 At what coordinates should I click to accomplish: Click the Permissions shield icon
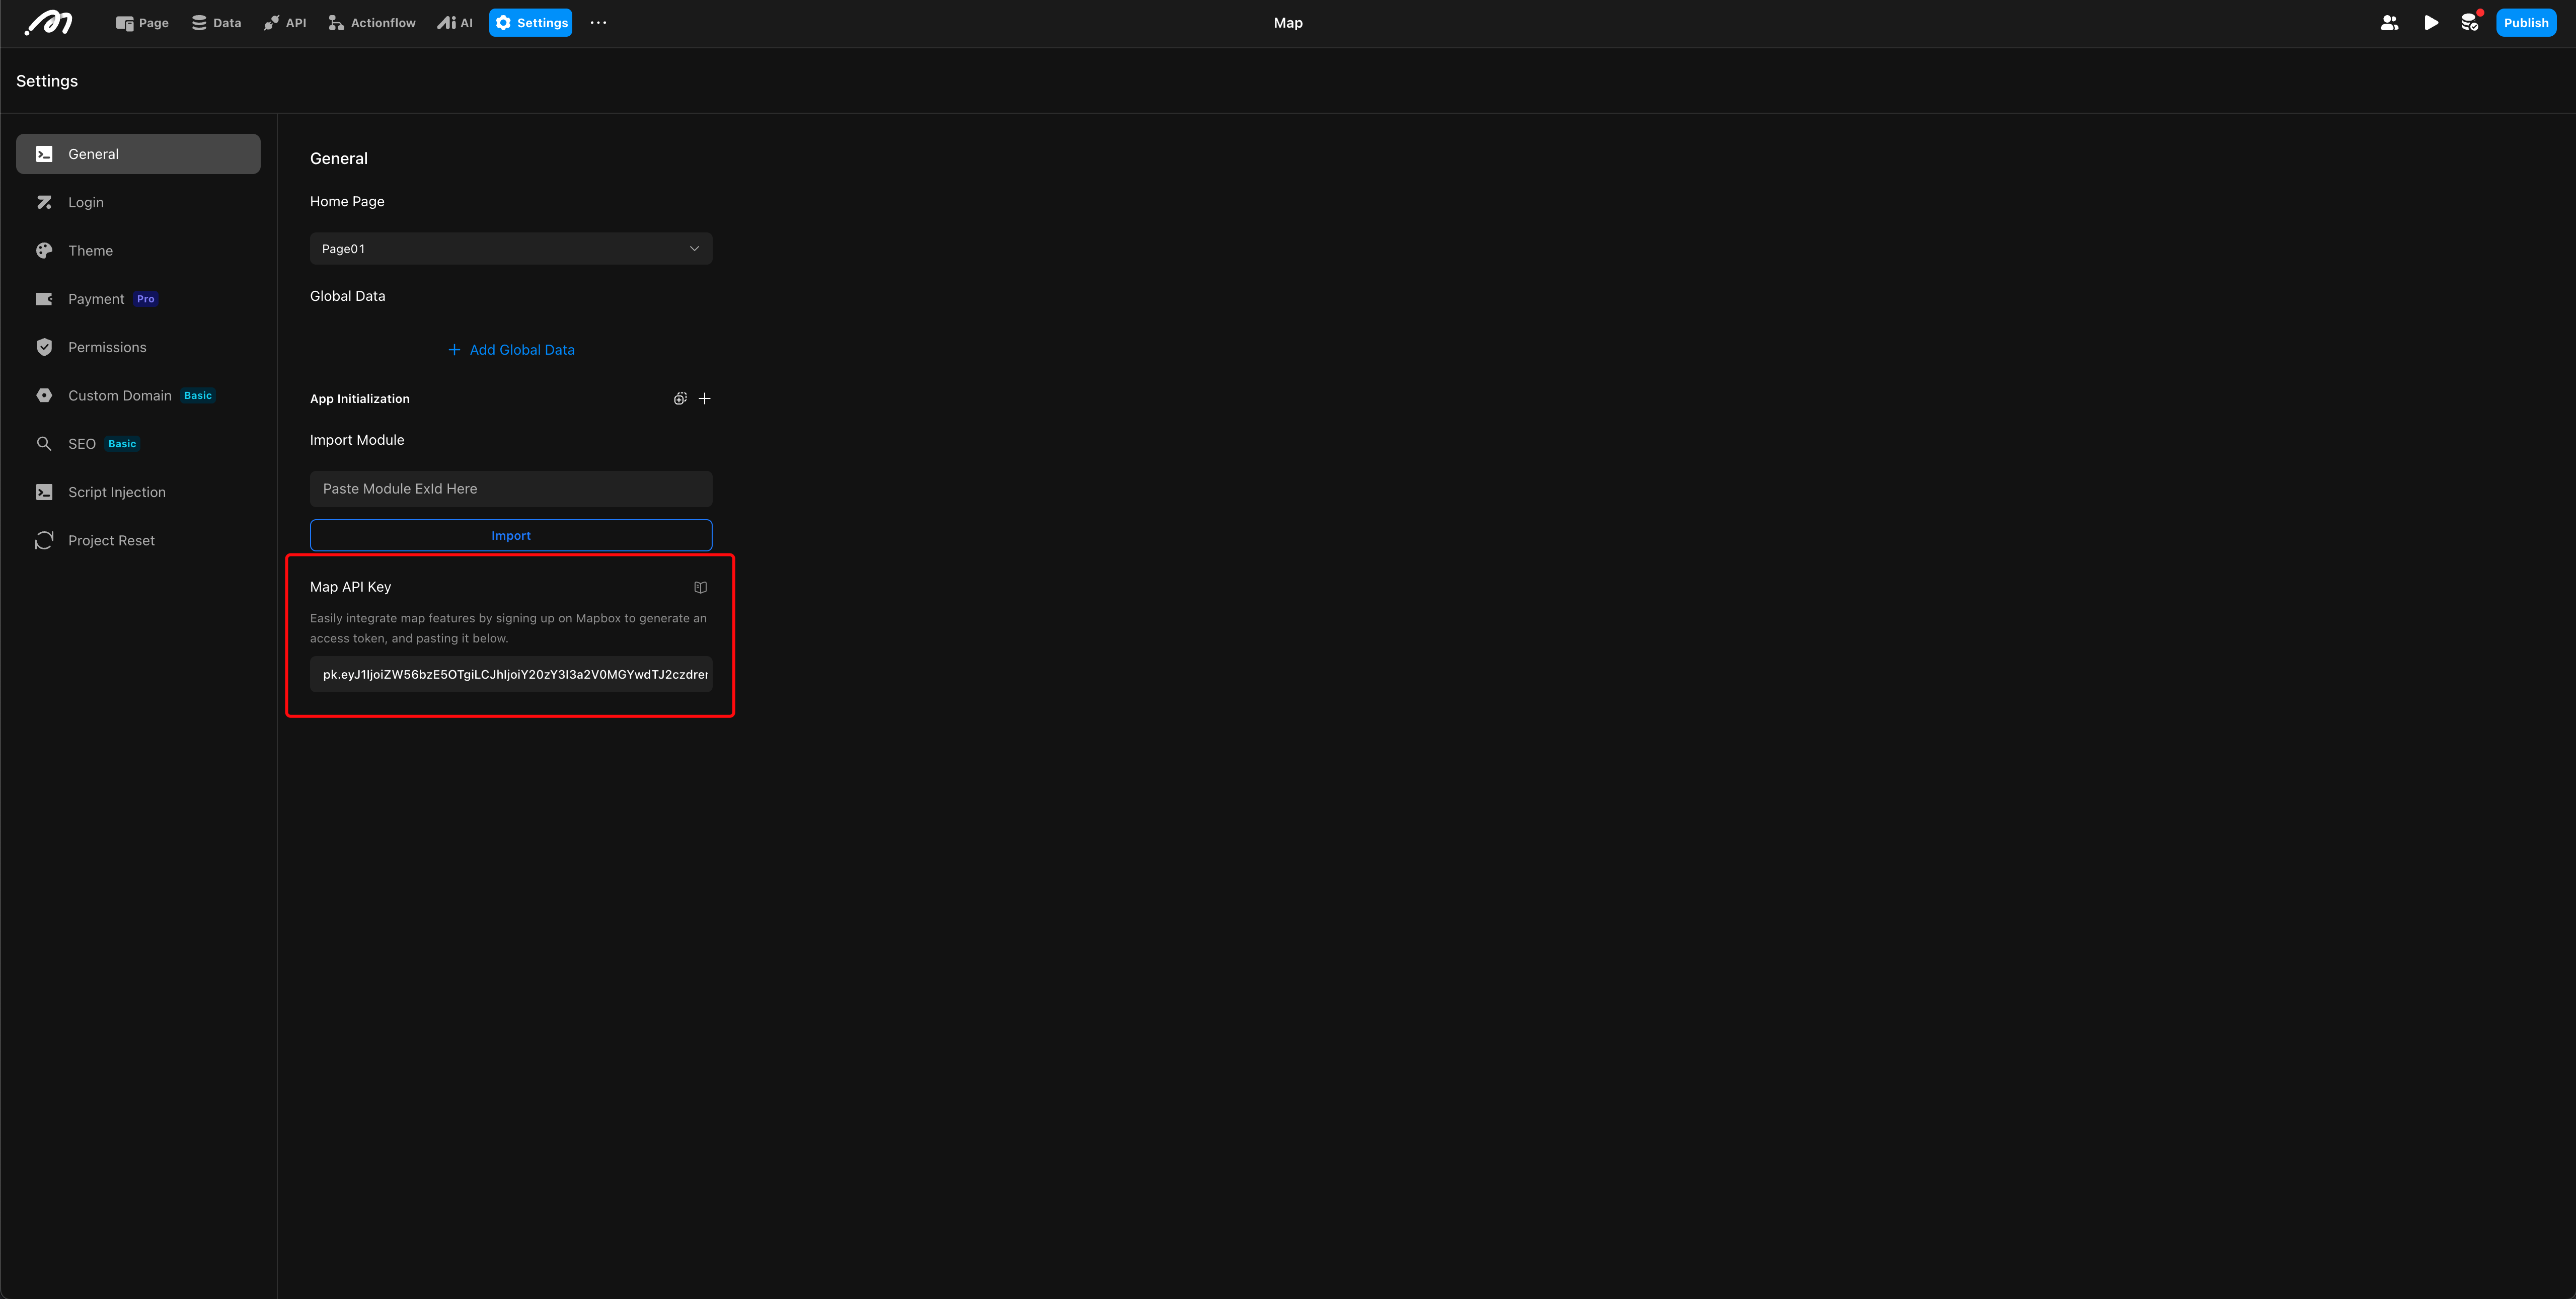coord(44,347)
